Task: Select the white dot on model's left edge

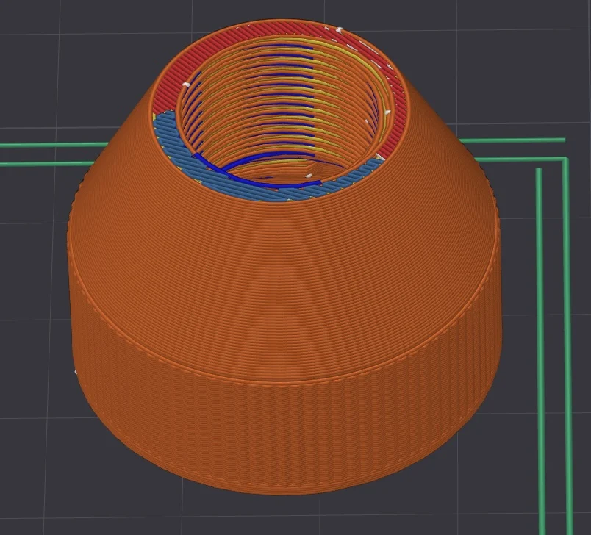Action: 76,372
